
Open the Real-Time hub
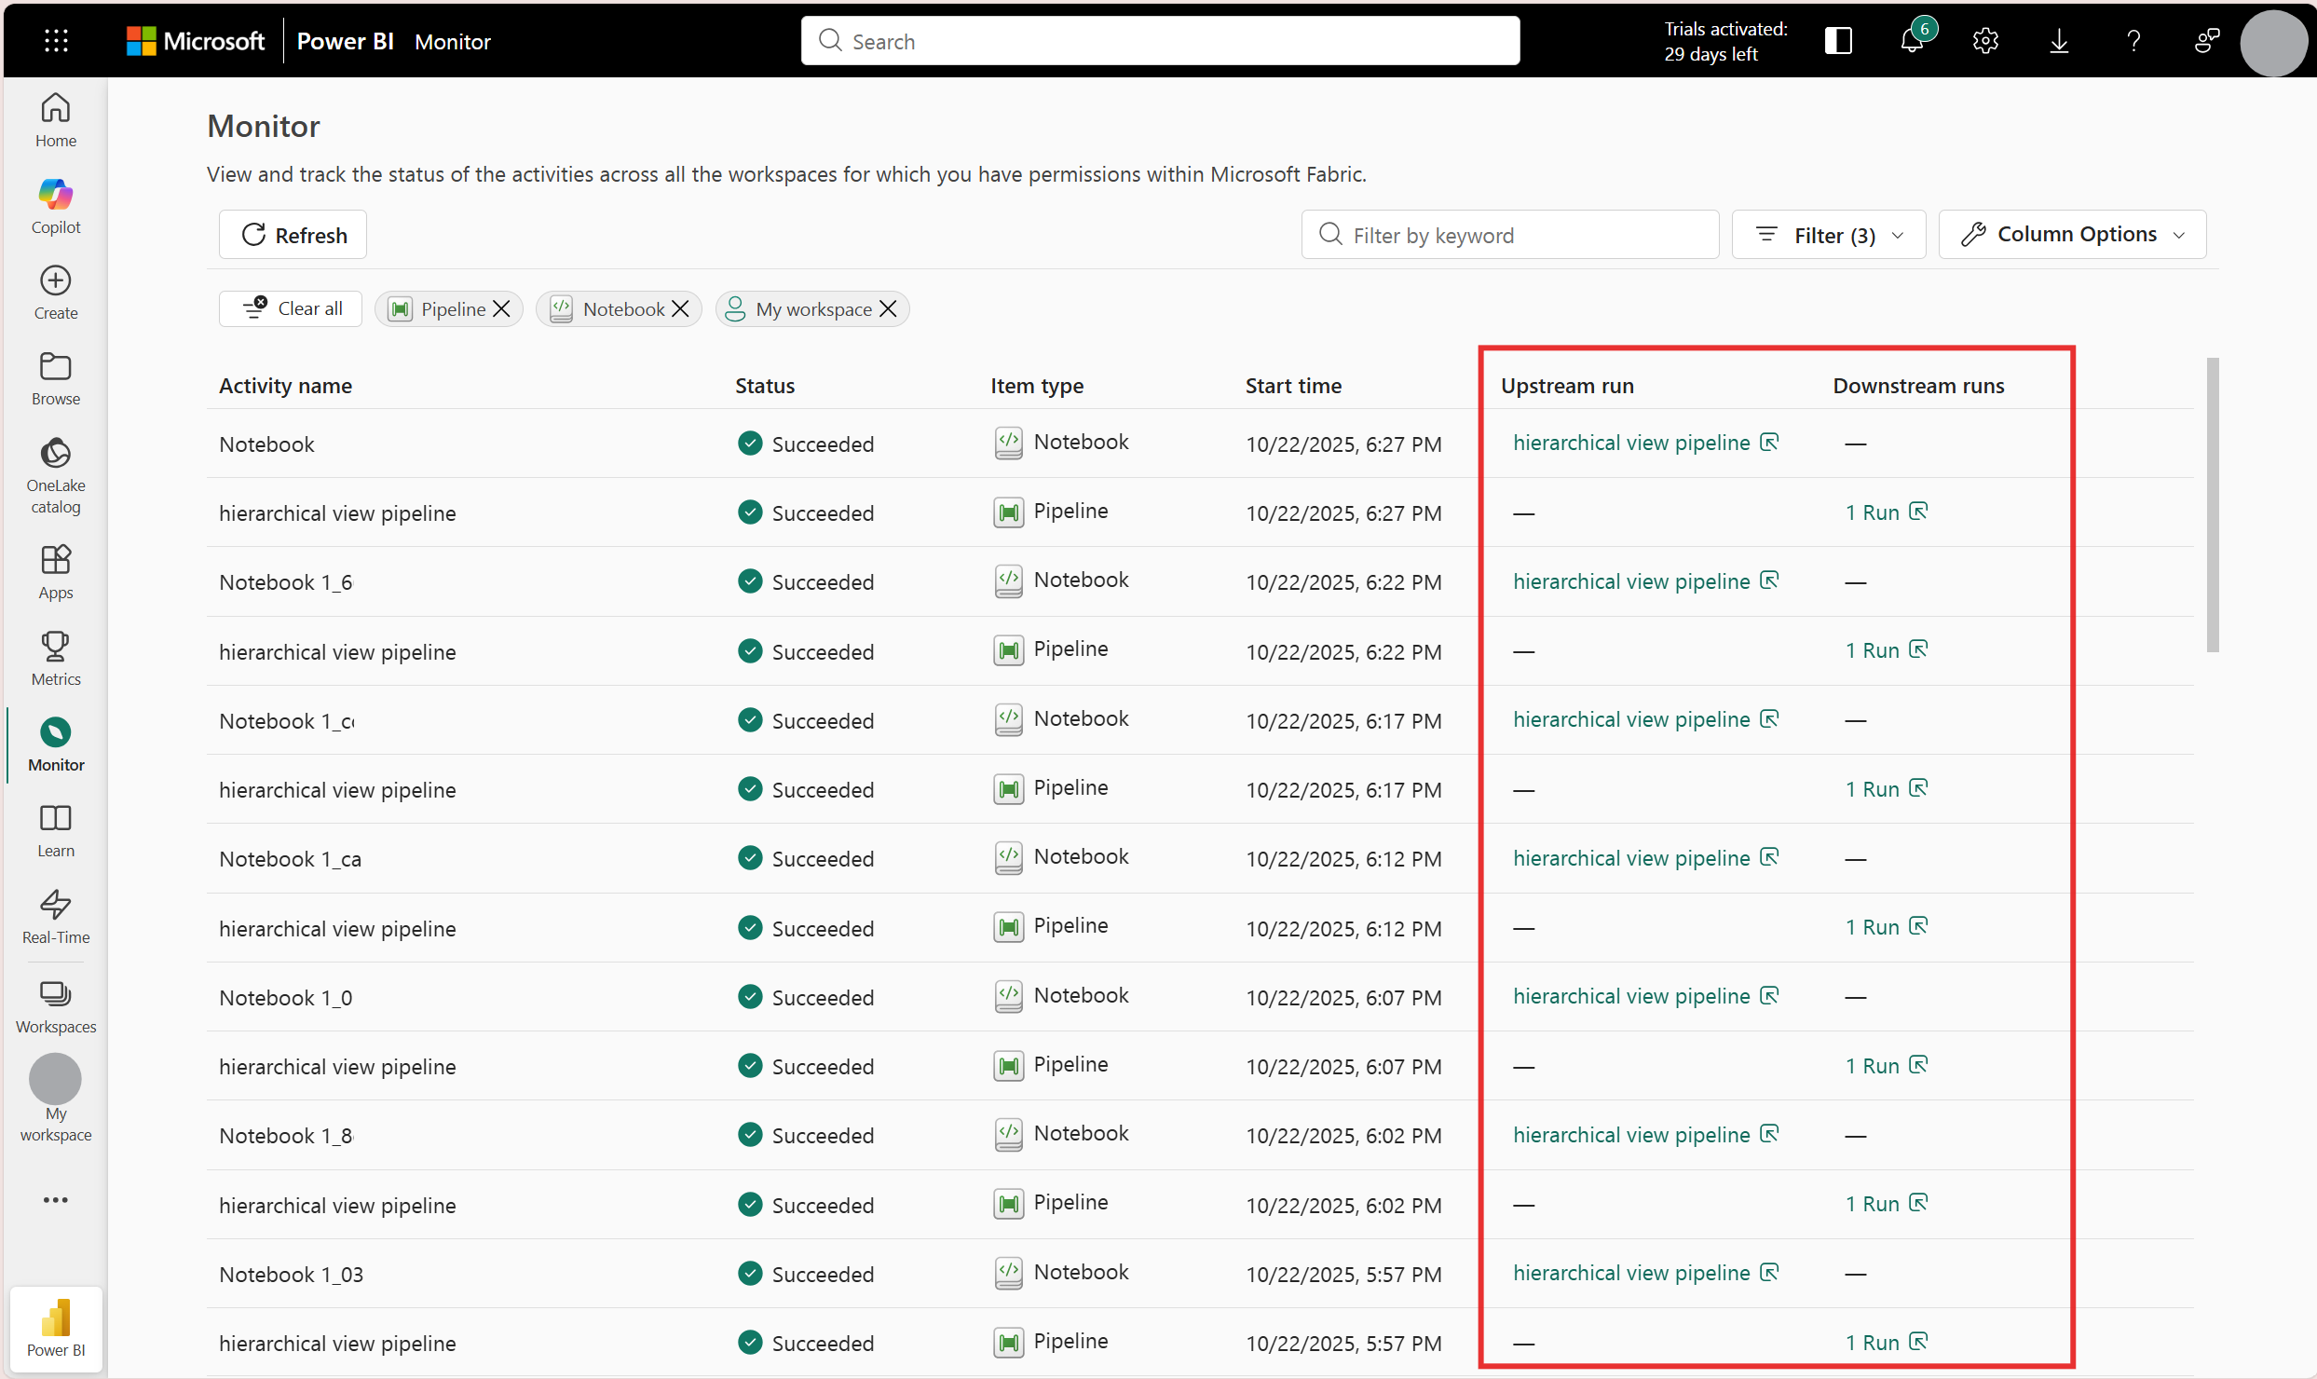(x=56, y=918)
